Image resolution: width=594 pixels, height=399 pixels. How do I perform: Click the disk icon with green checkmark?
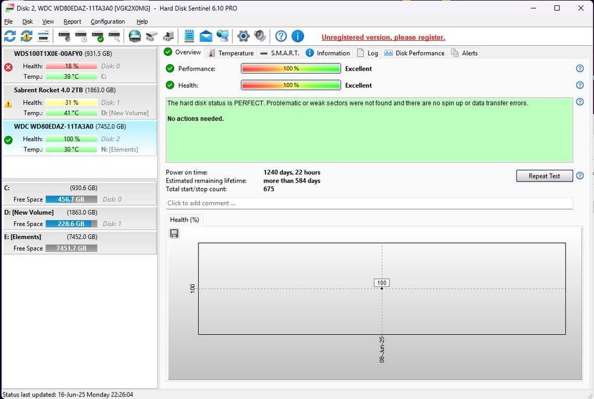tap(98, 36)
